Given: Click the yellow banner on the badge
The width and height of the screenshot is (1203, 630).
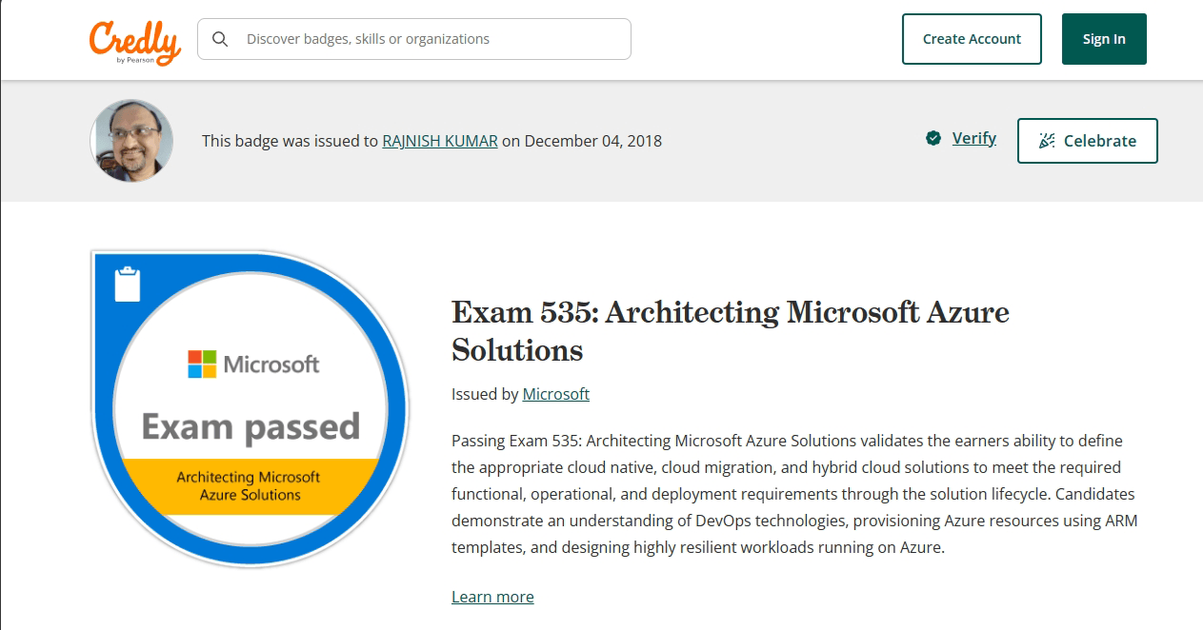Looking at the screenshot, I should (x=249, y=485).
